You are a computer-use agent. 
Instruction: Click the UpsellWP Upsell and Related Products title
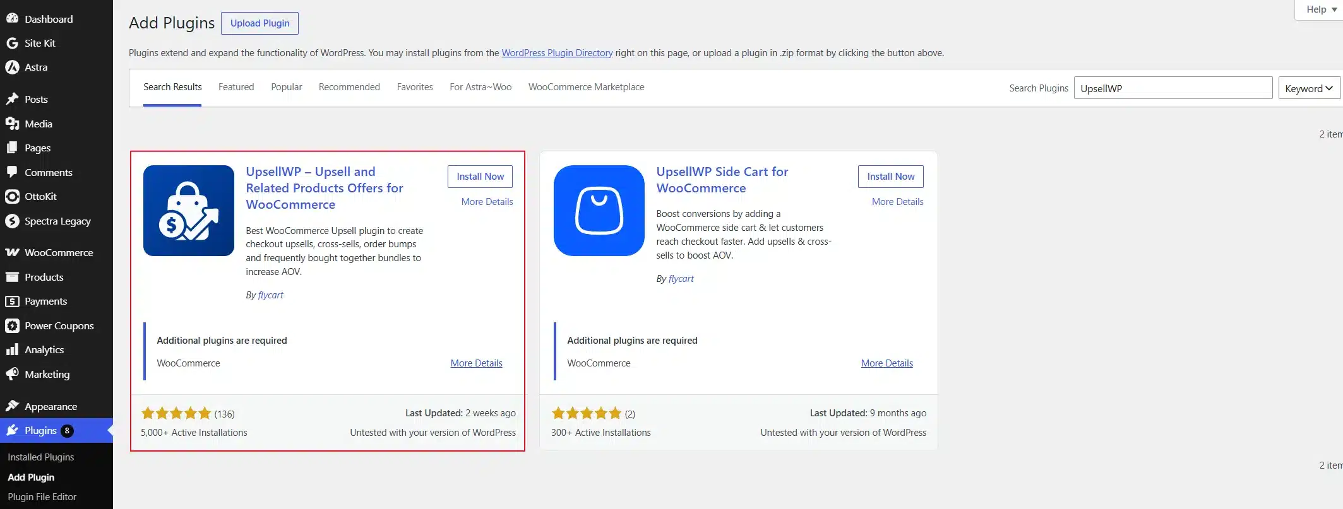[x=325, y=188]
